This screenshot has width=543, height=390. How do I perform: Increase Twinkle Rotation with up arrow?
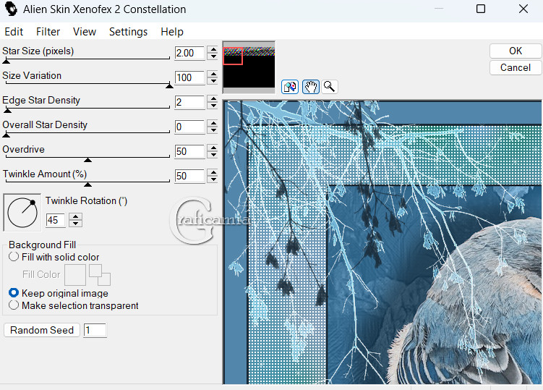pos(75,216)
